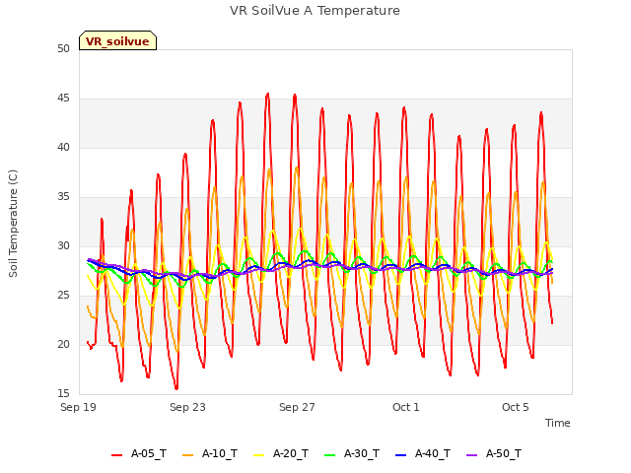Click the 50 y-axis tick label
Screen dimensions: 631x473
click(x=63, y=49)
